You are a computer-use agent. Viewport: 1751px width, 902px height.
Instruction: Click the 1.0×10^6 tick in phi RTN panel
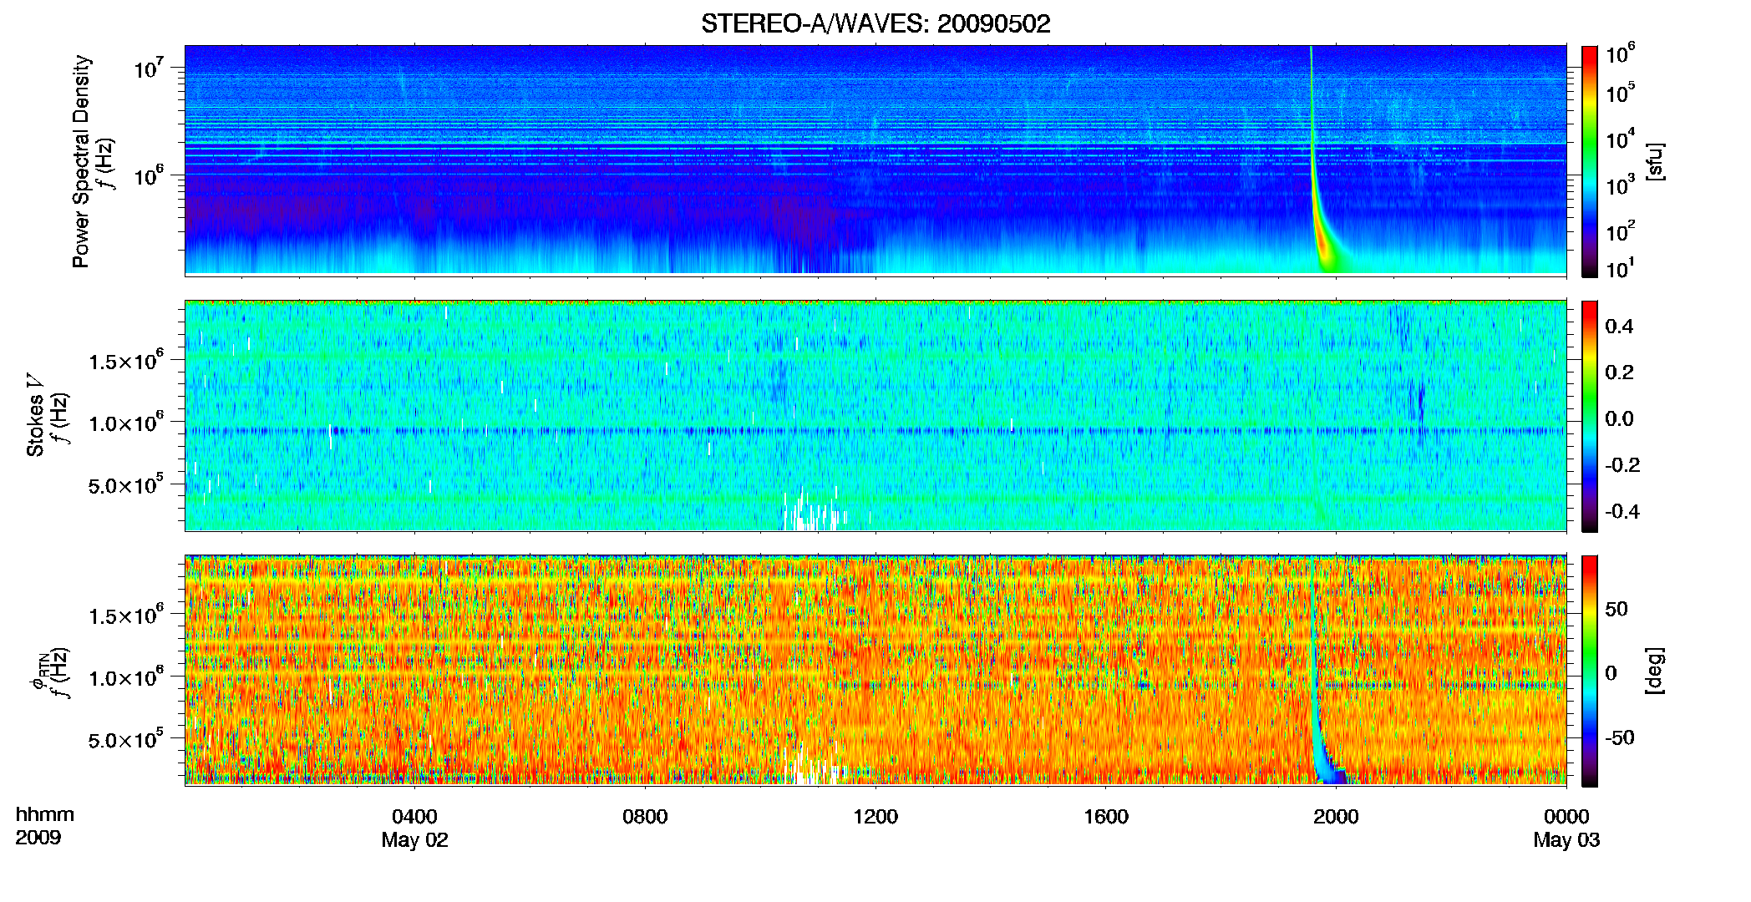coord(126,676)
